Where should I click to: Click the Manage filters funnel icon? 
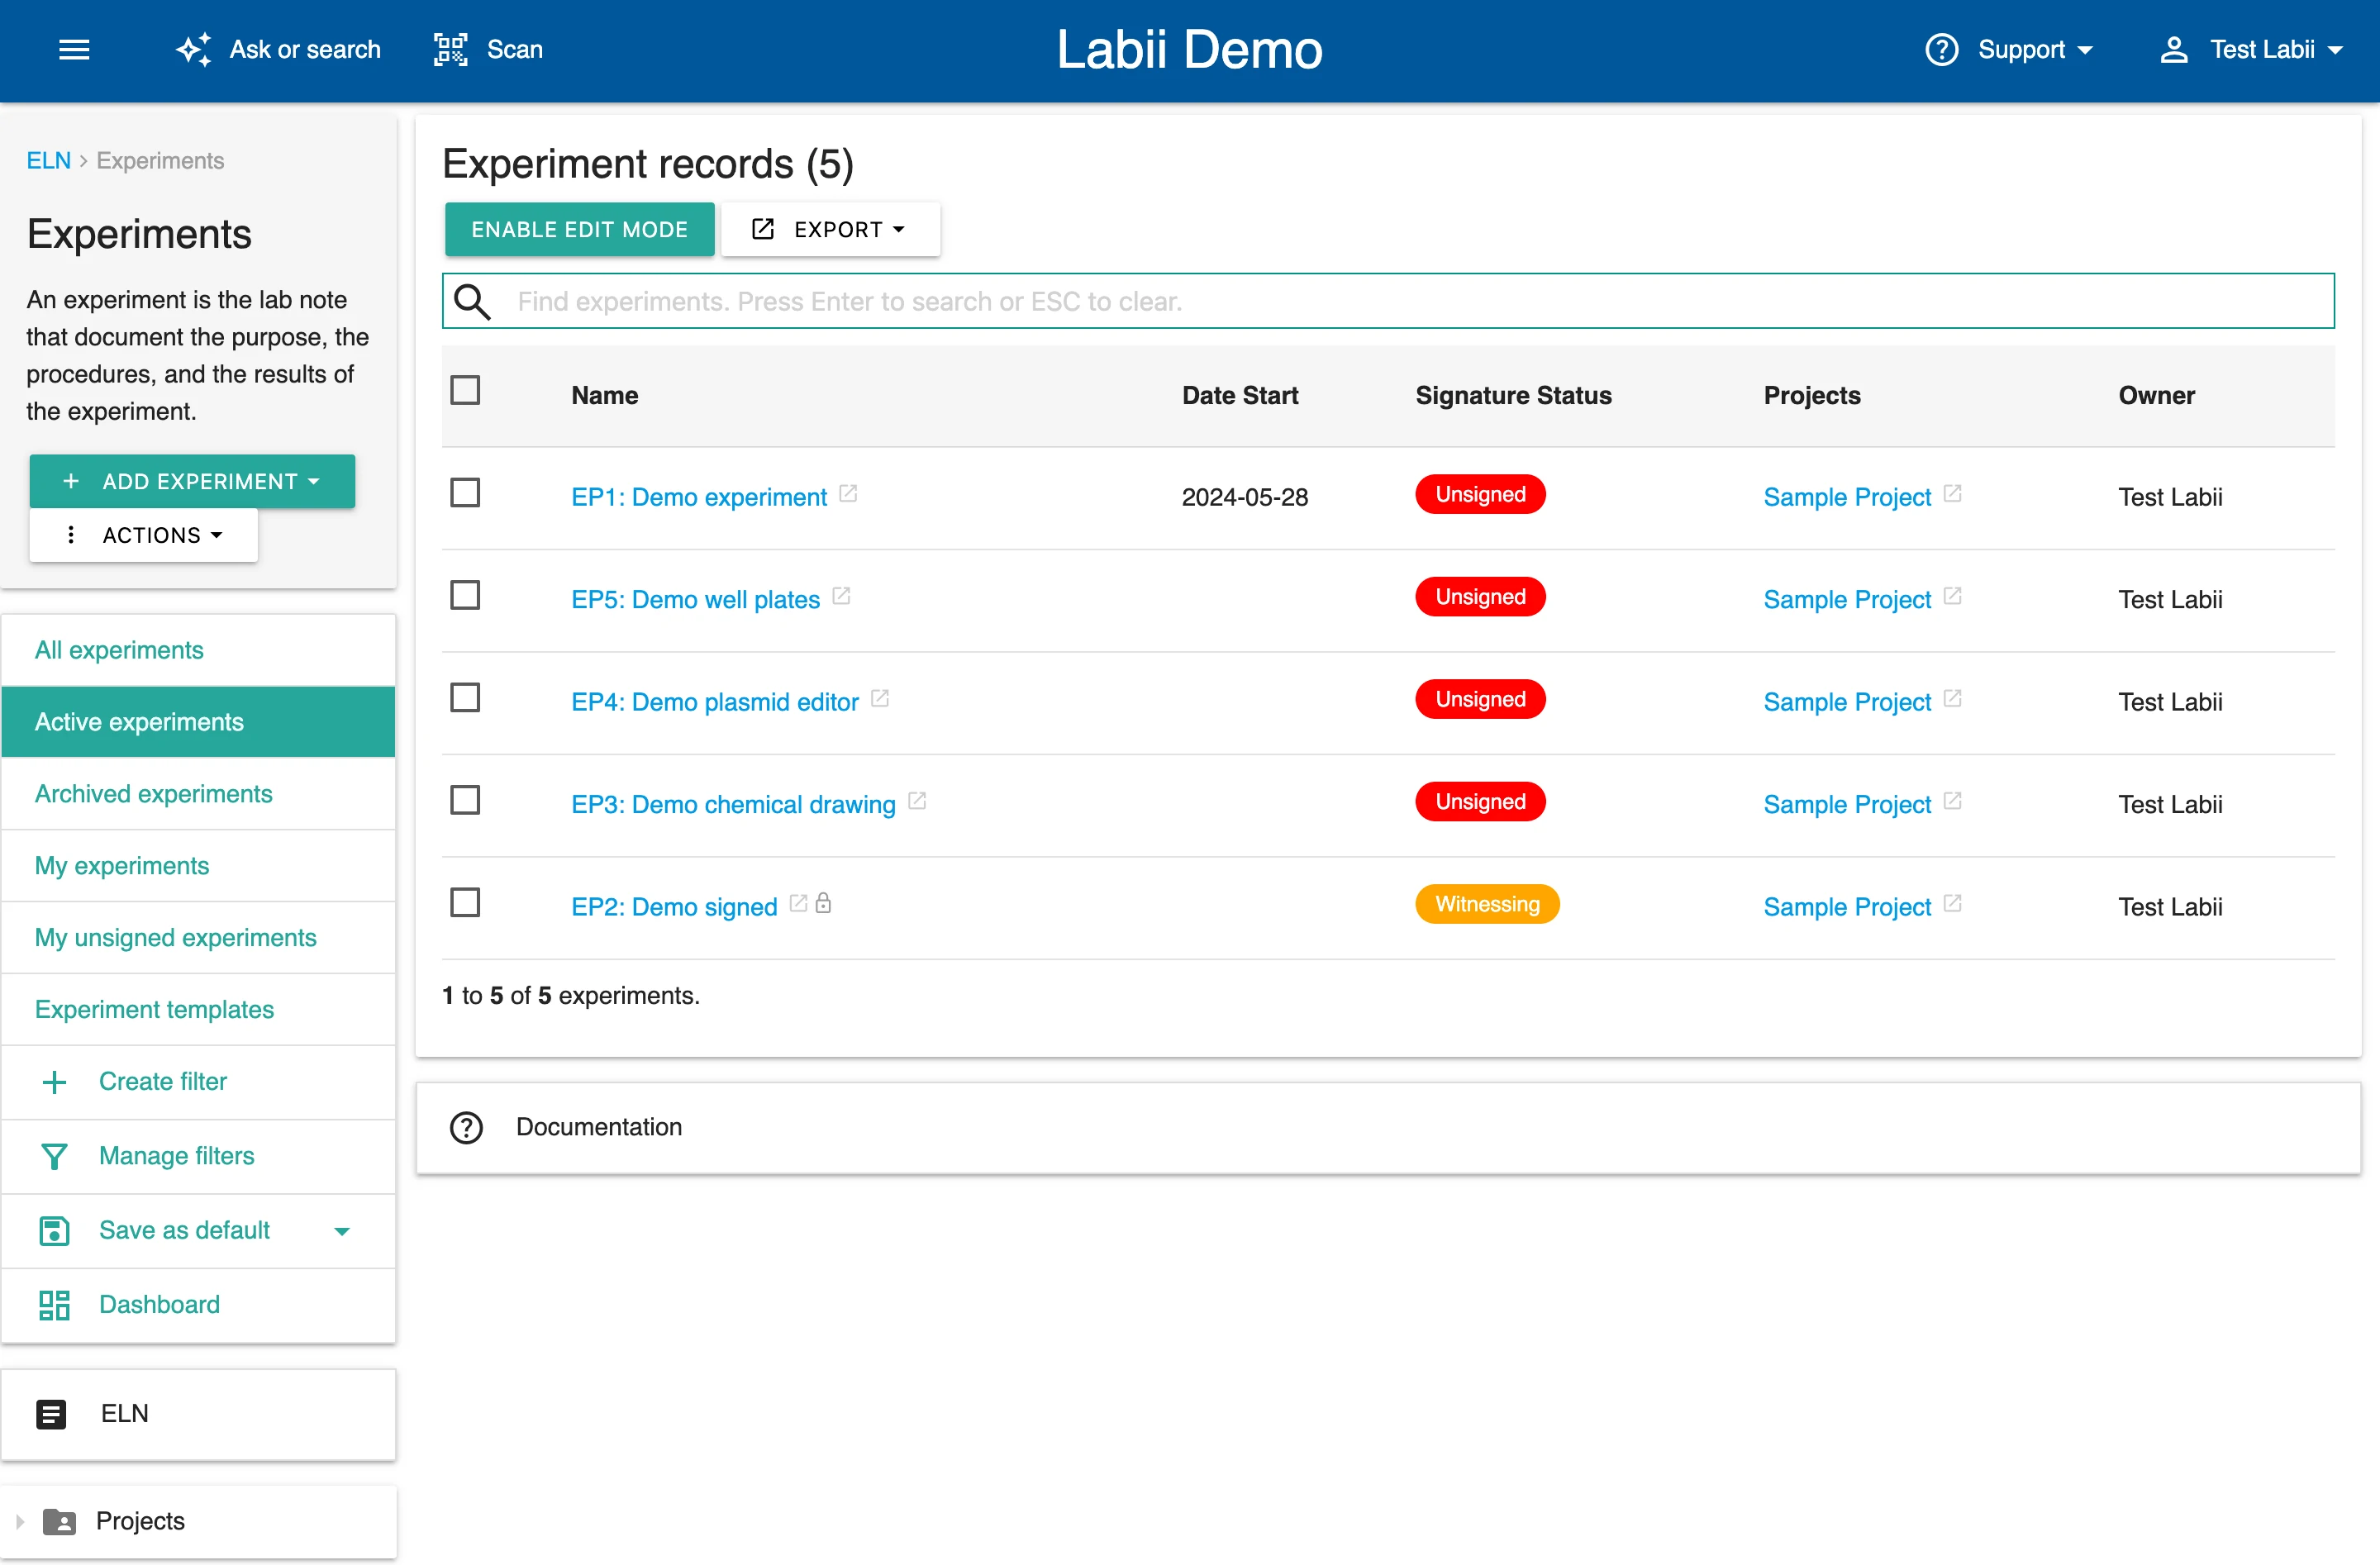point(54,1156)
